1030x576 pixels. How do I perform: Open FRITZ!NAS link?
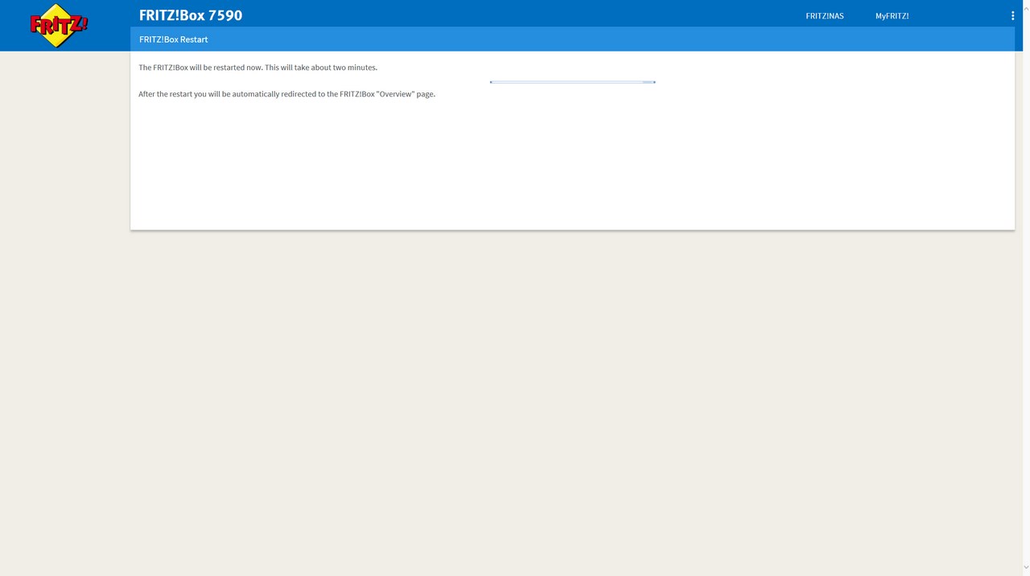(825, 16)
